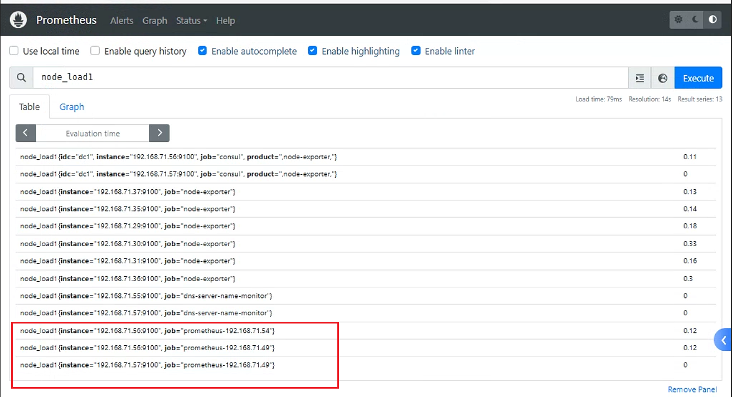Click the blue side chevron handle
732x397 pixels.
click(724, 340)
